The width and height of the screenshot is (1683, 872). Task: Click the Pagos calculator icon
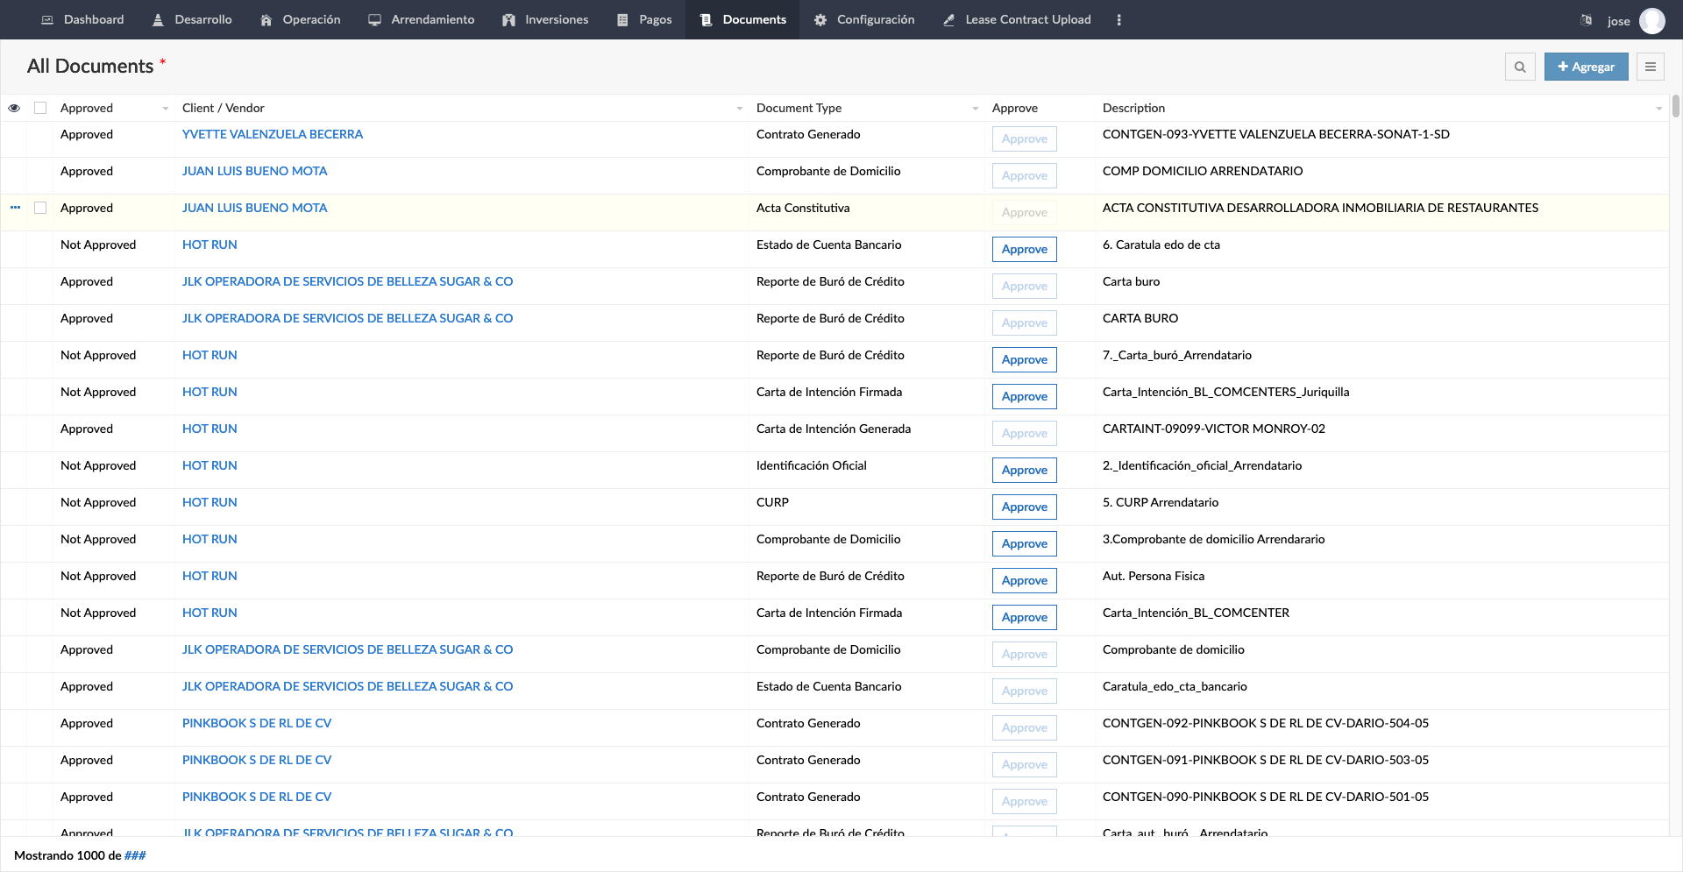click(622, 19)
